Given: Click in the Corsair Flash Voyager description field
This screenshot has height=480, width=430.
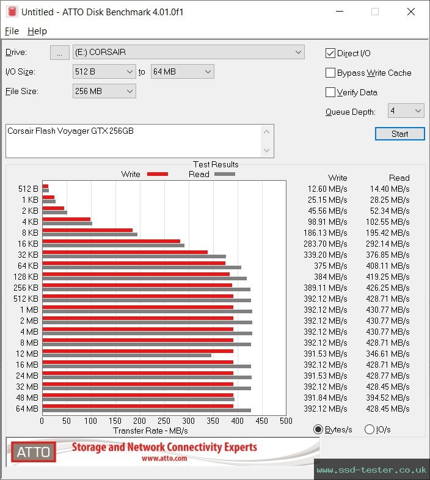Looking at the screenshot, I should pyautogui.click(x=134, y=141).
